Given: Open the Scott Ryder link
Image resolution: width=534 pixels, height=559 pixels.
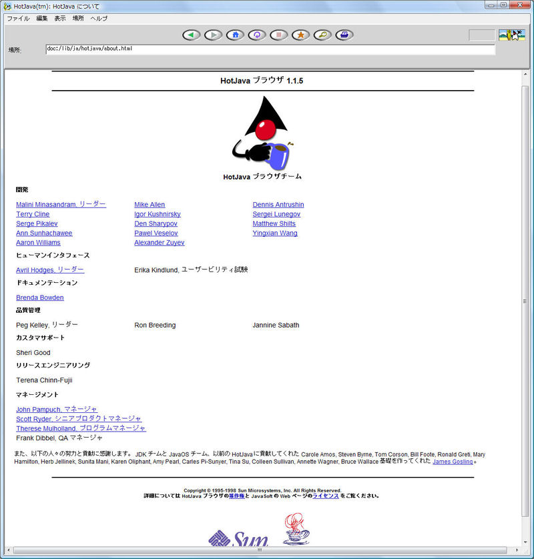Looking at the screenshot, I should pyautogui.click(x=79, y=419).
